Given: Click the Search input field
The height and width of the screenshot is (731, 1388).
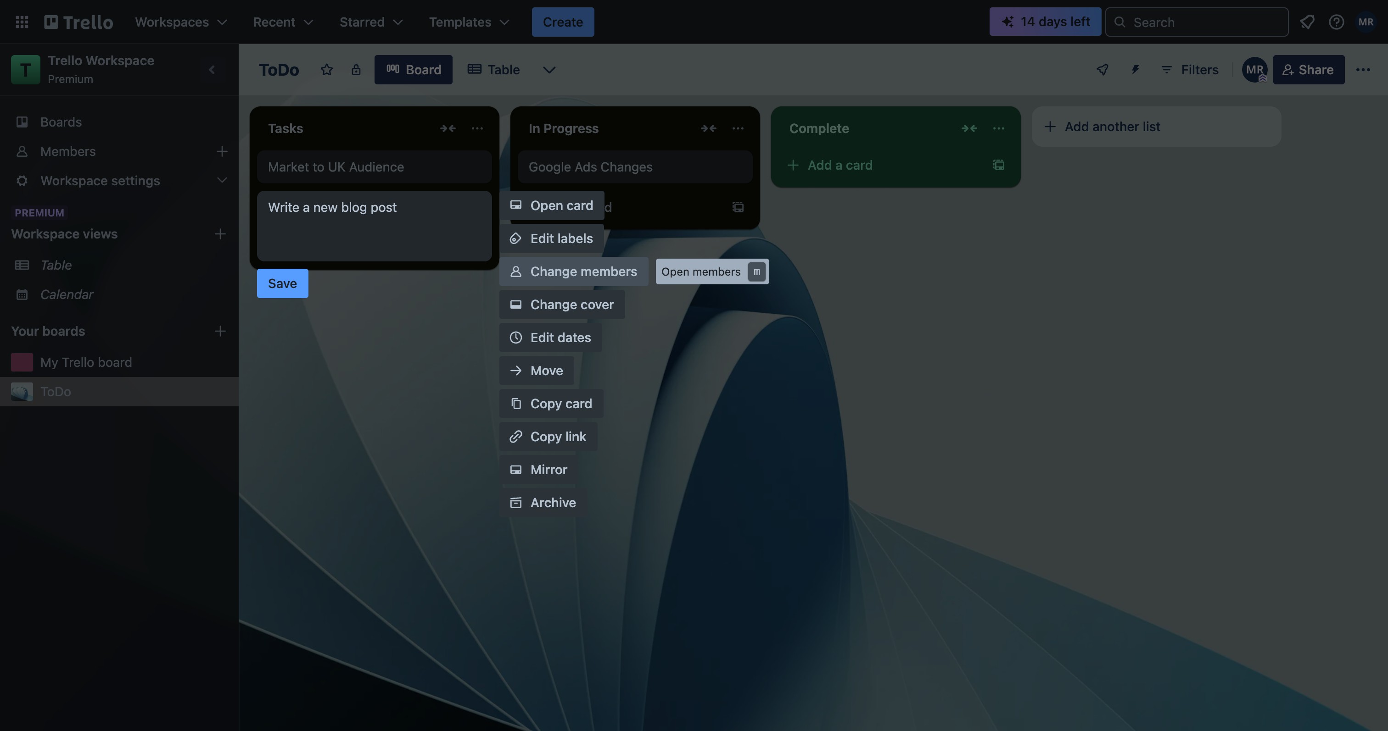Looking at the screenshot, I should click(1197, 22).
